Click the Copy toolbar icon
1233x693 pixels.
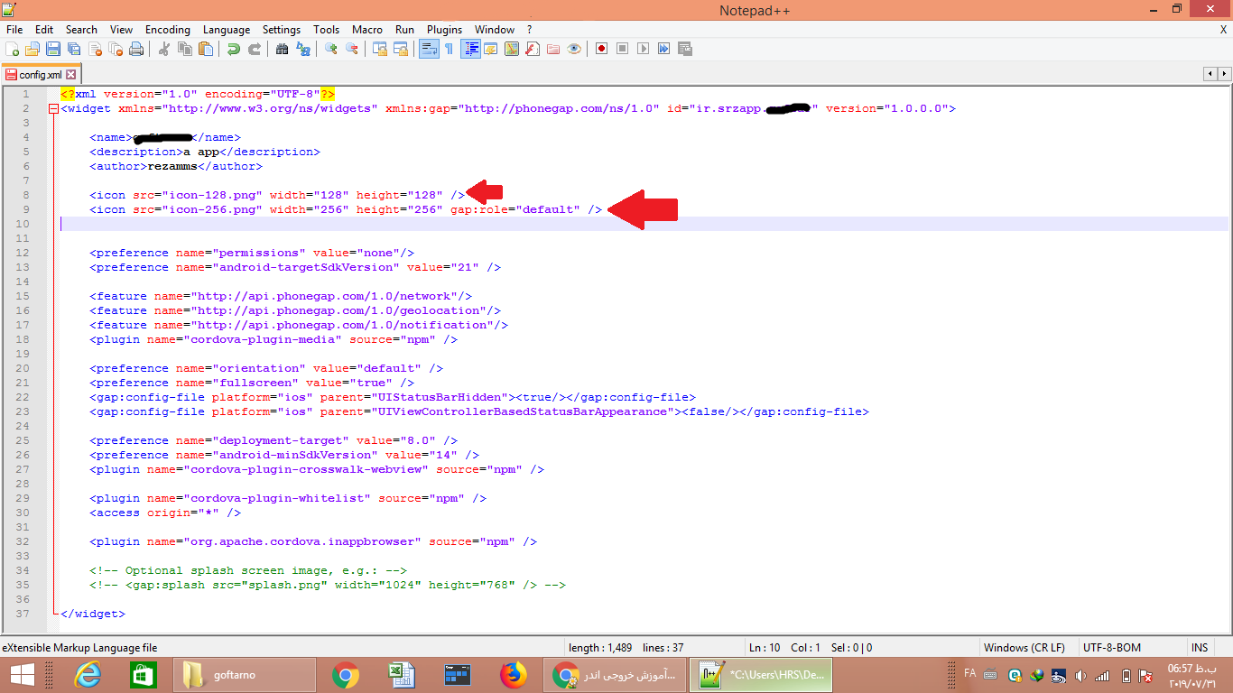tap(185, 49)
